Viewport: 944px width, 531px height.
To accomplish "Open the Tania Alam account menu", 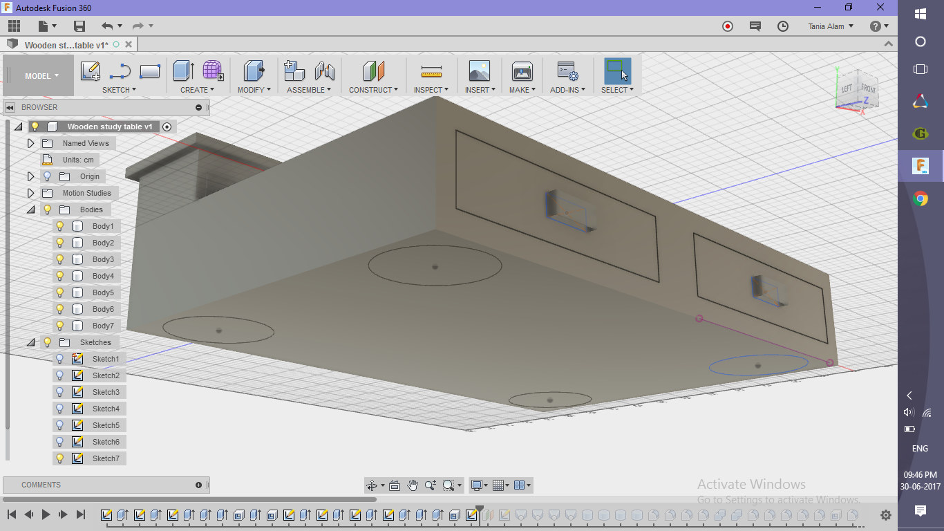I will click(831, 26).
